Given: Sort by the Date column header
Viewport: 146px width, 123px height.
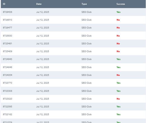Looking at the screenshot, I should 39,4.
